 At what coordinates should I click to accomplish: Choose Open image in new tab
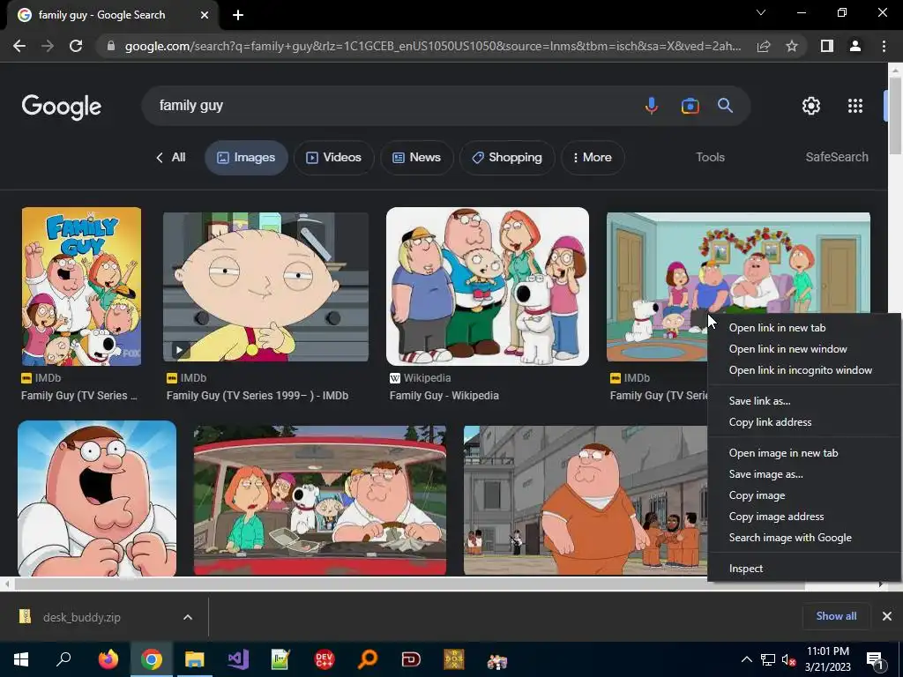coord(804,453)
